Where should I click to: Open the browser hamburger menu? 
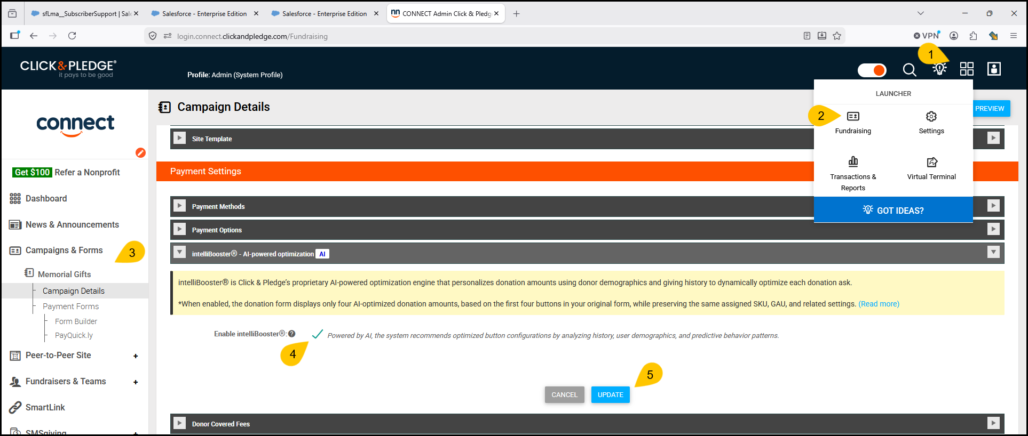(x=1013, y=36)
